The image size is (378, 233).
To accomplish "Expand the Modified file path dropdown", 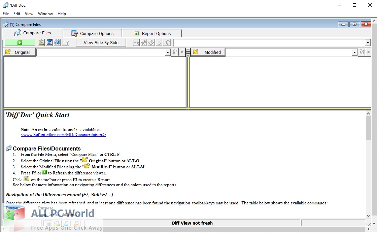I will pos(354,52).
